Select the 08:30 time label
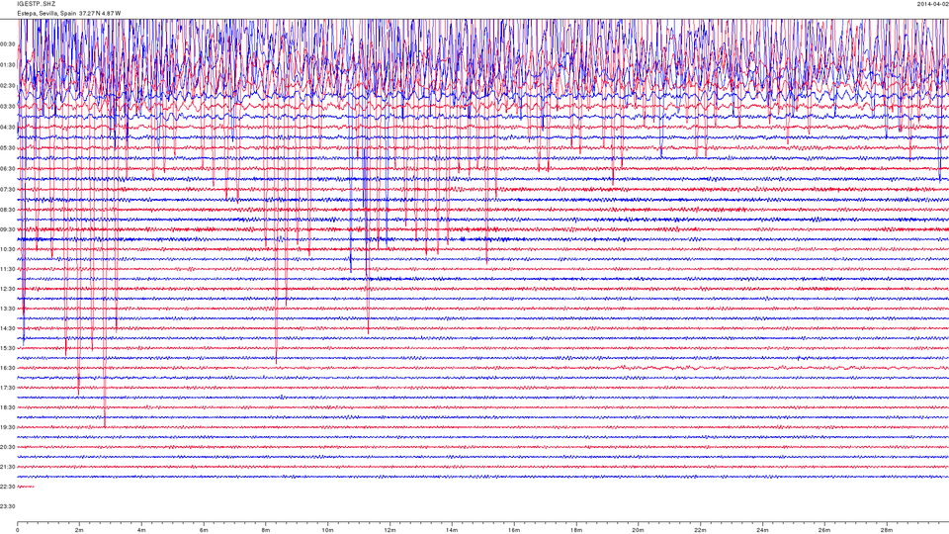 (x=8, y=210)
